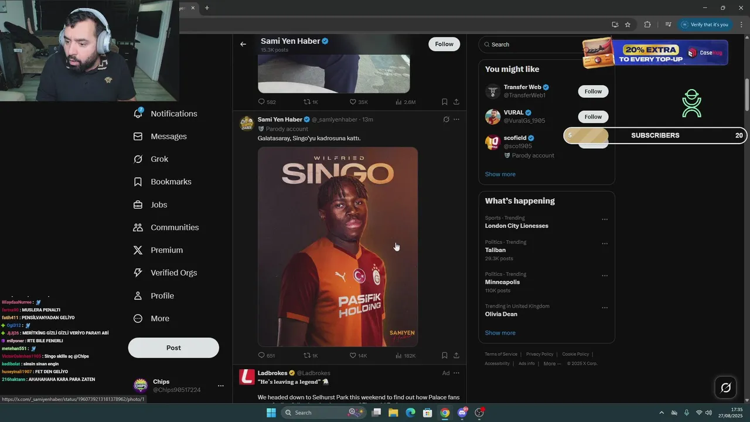Open the Grok floating button

pos(725,387)
